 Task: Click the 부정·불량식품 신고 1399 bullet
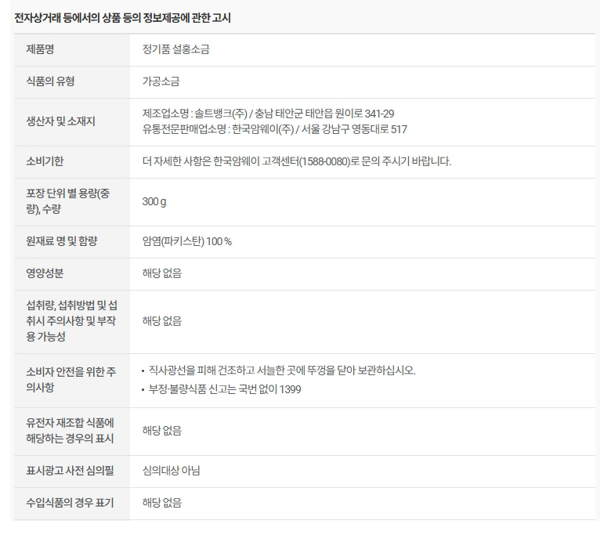(x=225, y=389)
